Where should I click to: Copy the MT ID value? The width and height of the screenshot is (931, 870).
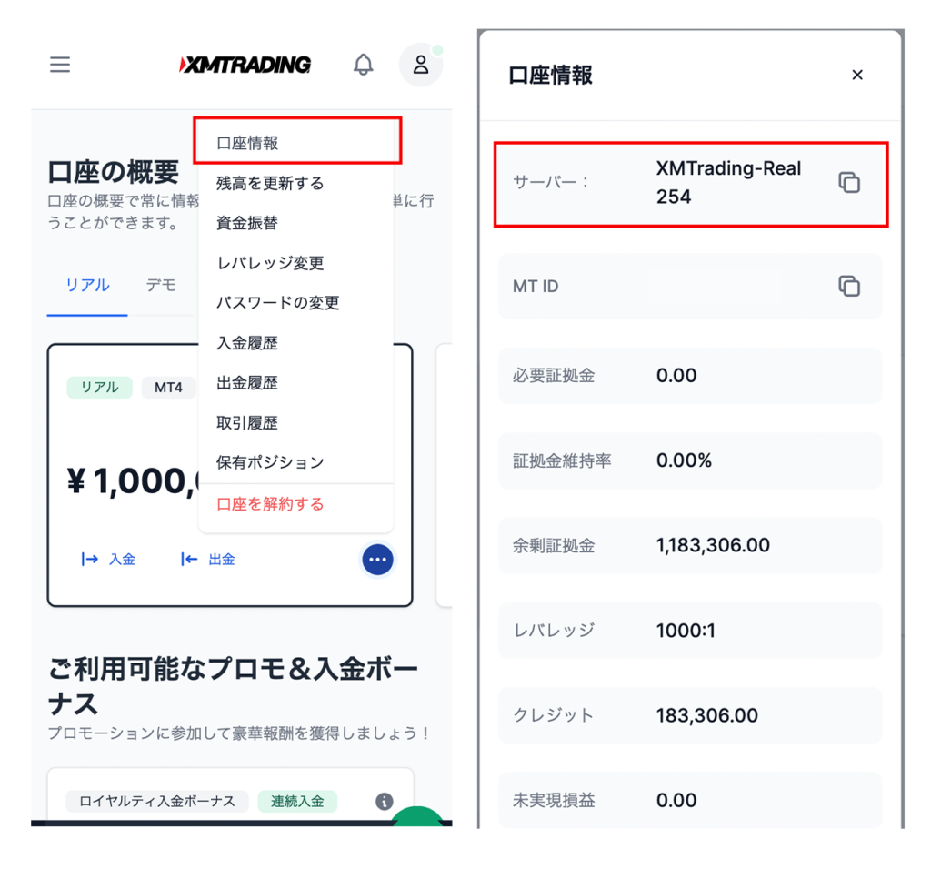(x=849, y=286)
